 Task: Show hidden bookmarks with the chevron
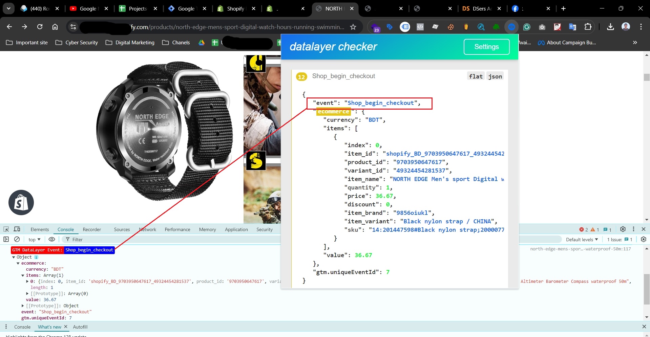pyautogui.click(x=635, y=43)
